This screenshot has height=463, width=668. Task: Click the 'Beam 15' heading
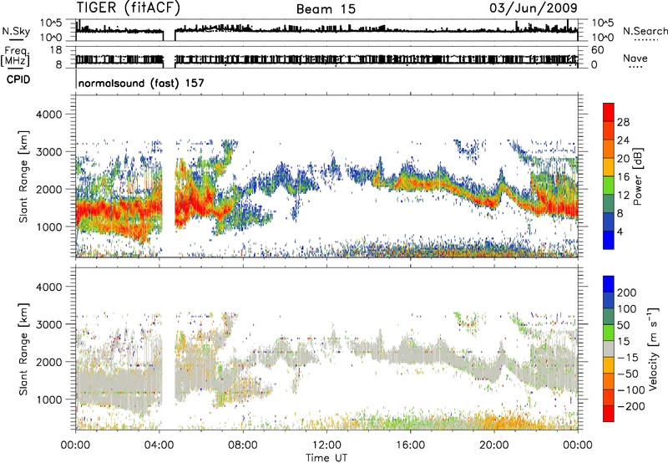(x=326, y=9)
